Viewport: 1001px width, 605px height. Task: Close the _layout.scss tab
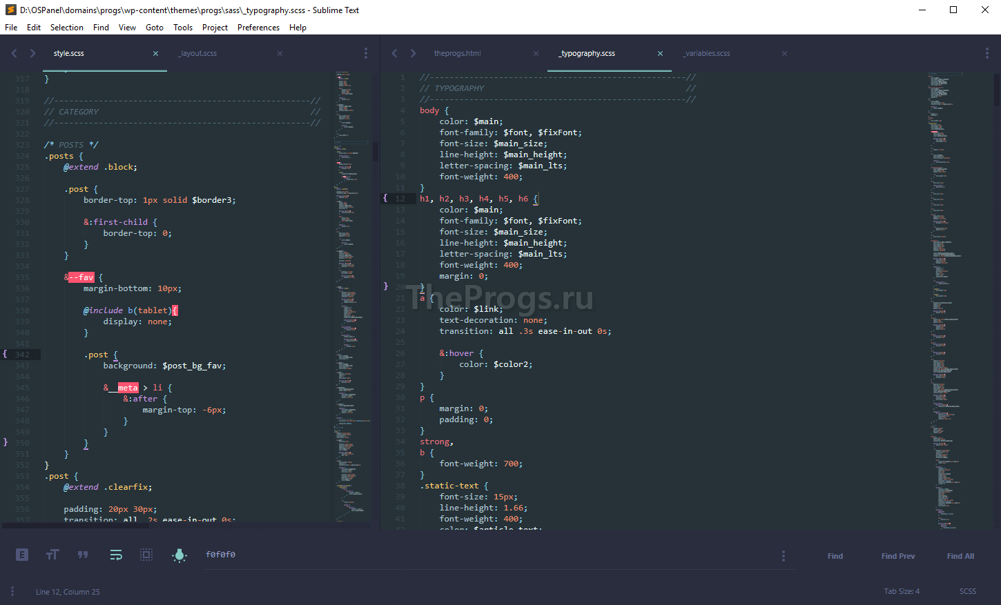(x=280, y=53)
